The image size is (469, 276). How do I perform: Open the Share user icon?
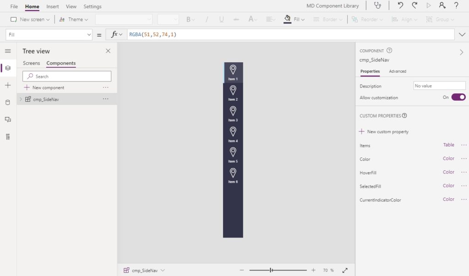click(442, 5)
